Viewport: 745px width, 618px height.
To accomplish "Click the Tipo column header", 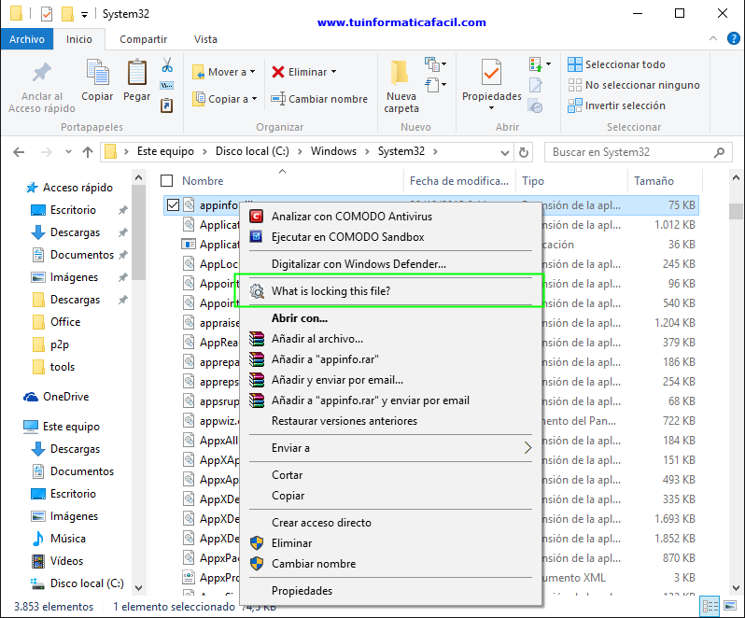I will (571, 181).
